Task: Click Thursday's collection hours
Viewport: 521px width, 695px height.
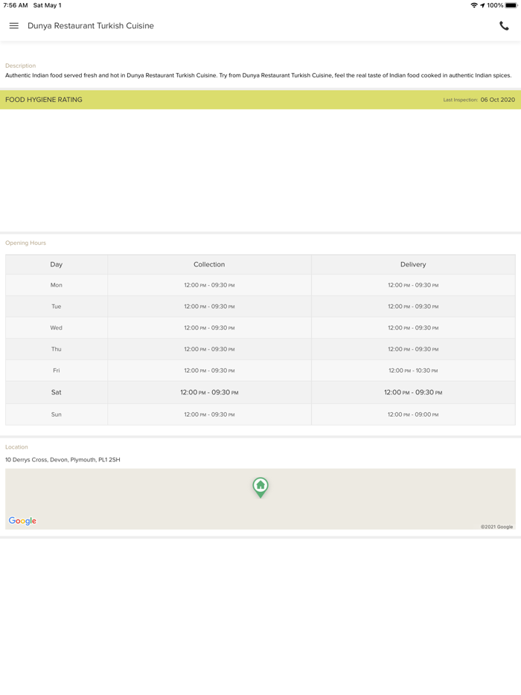Action: click(x=209, y=349)
